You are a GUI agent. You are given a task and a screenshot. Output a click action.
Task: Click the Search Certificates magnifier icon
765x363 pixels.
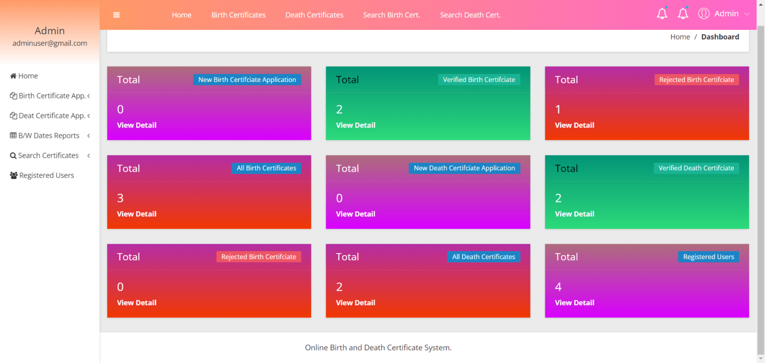12,155
